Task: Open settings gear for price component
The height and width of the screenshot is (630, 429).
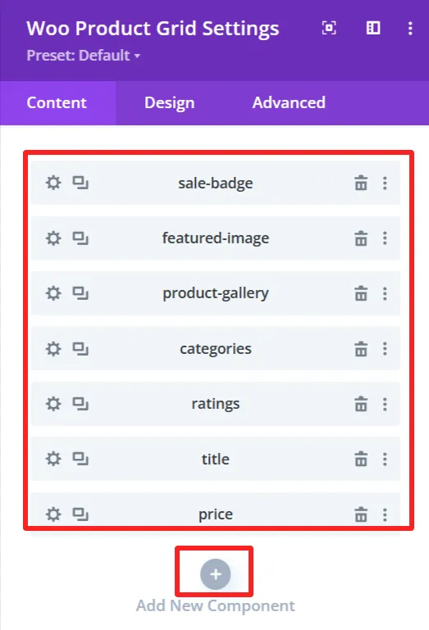Action: click(53, 514)
